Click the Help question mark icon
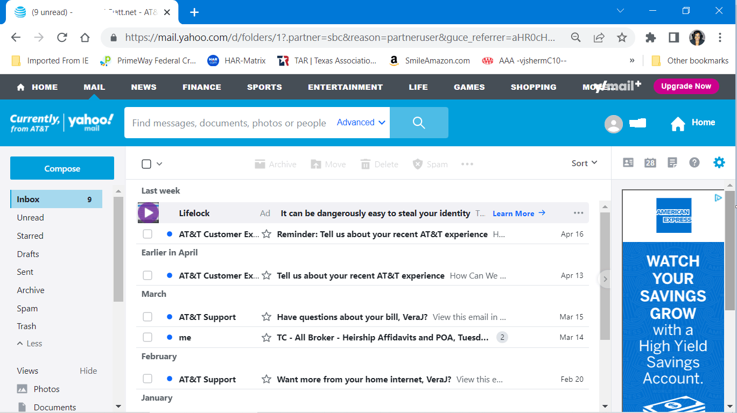 coord(694,162)
